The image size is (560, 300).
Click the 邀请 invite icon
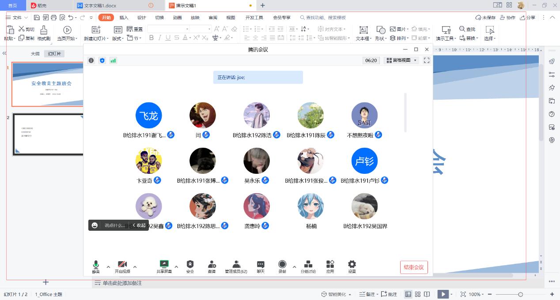point(212,264)
